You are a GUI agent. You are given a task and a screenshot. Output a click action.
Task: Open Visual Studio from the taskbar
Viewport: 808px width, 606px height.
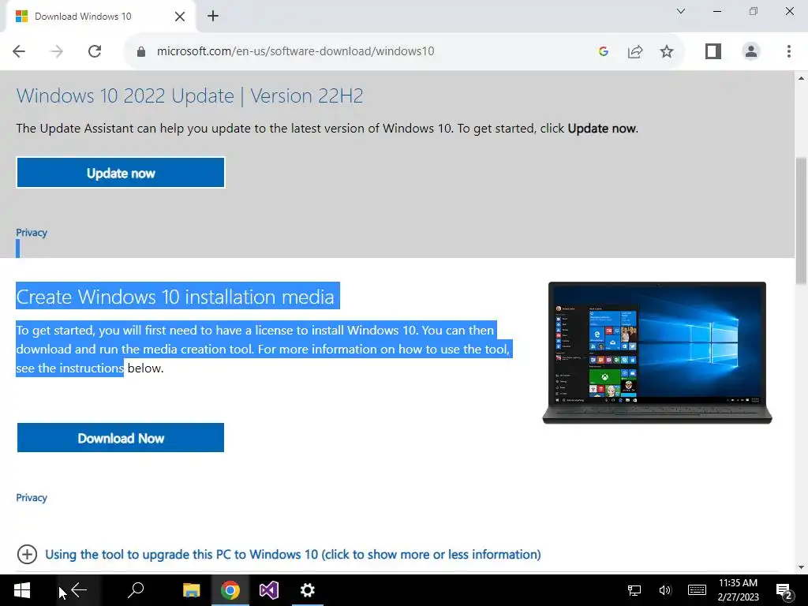pyautogui.click(x=269, y=590)
